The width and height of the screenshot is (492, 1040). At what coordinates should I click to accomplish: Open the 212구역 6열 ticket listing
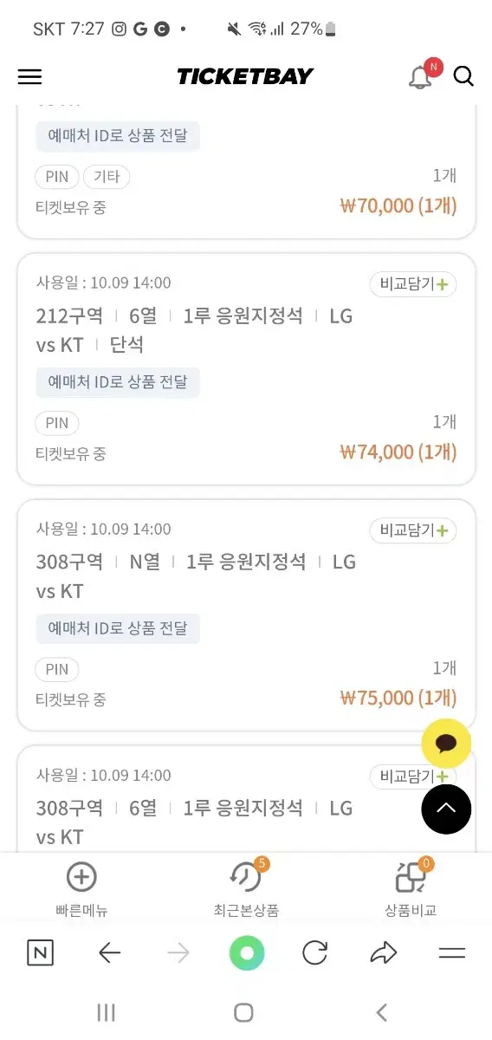(x=246, y=369)
